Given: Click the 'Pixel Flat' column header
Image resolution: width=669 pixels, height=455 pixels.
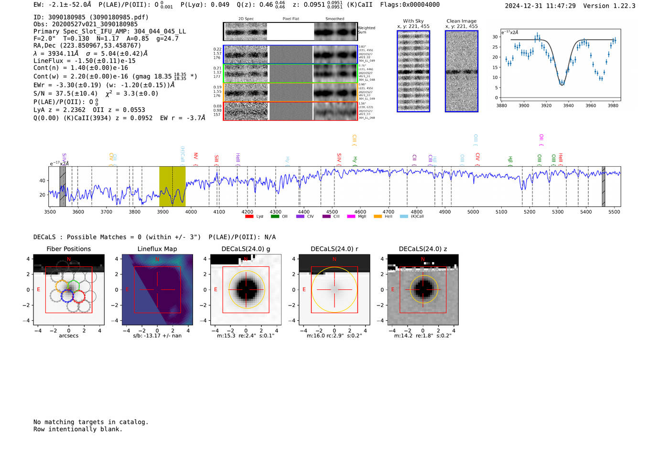Looking at the screenshot, I should point(291,19).
